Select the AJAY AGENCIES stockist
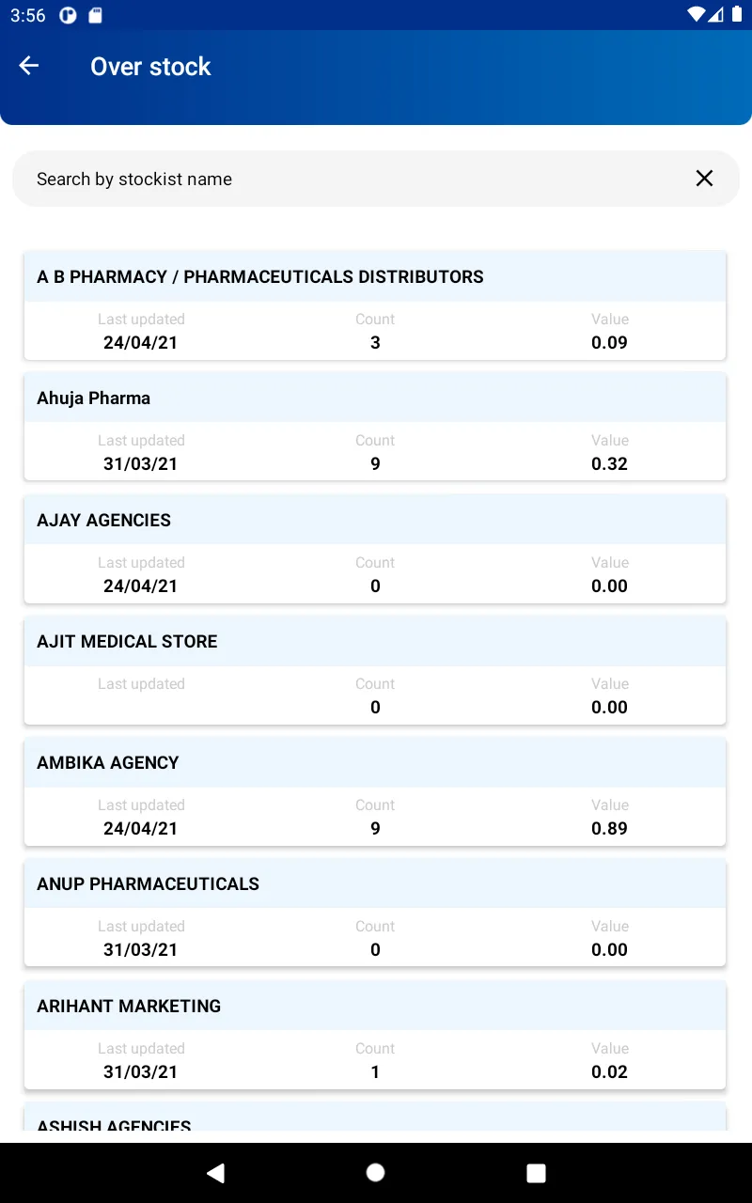Image resolution: width=752 pixels, height=1203 pixels. (375, 549)
